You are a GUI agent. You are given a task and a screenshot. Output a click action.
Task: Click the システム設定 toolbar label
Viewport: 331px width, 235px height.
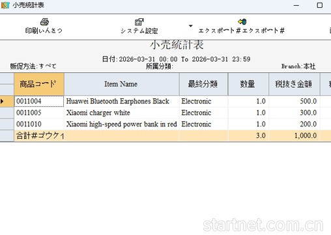pyautogui.click(x=139, y=31)
